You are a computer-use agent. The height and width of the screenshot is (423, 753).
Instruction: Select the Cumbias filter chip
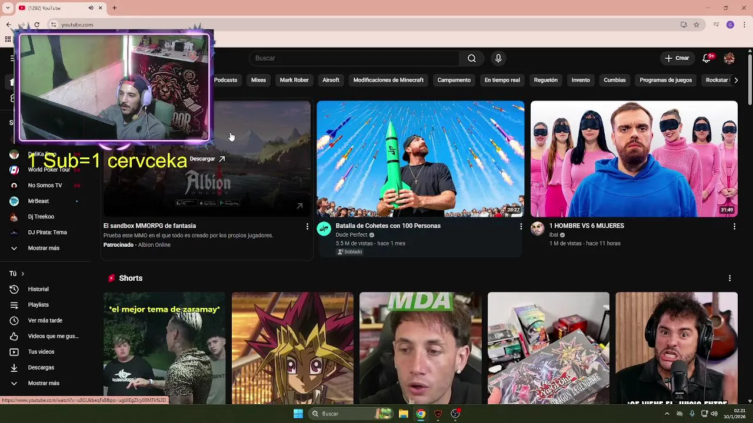(614, 80)
